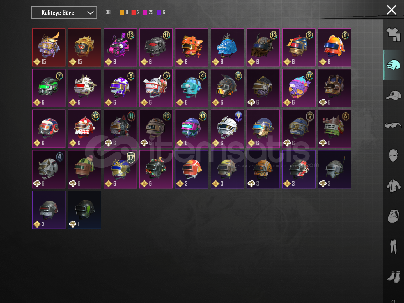Pick the green neon visor helmet
The width and height of the screenshot is (404, 303).
pos(49,88)
